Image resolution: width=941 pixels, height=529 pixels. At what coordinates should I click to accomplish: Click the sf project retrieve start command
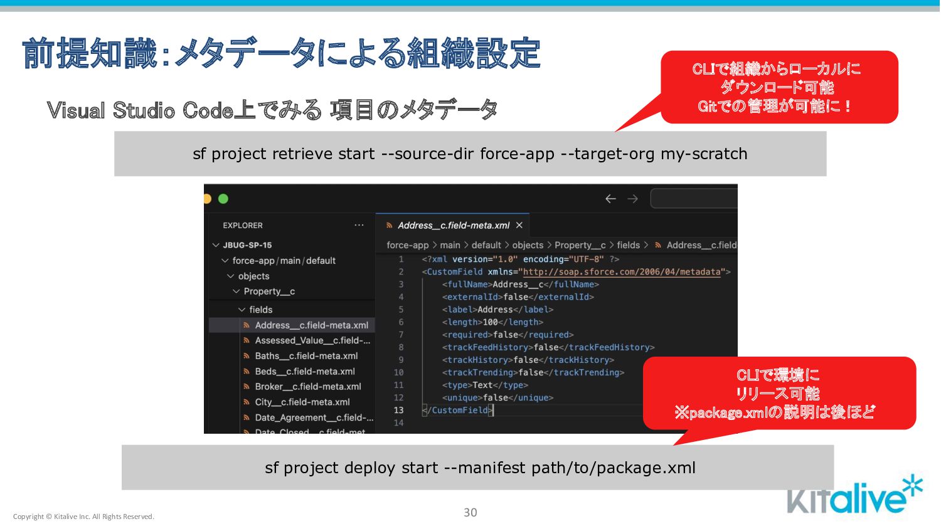pyautogui.click(x=470, y=154)
